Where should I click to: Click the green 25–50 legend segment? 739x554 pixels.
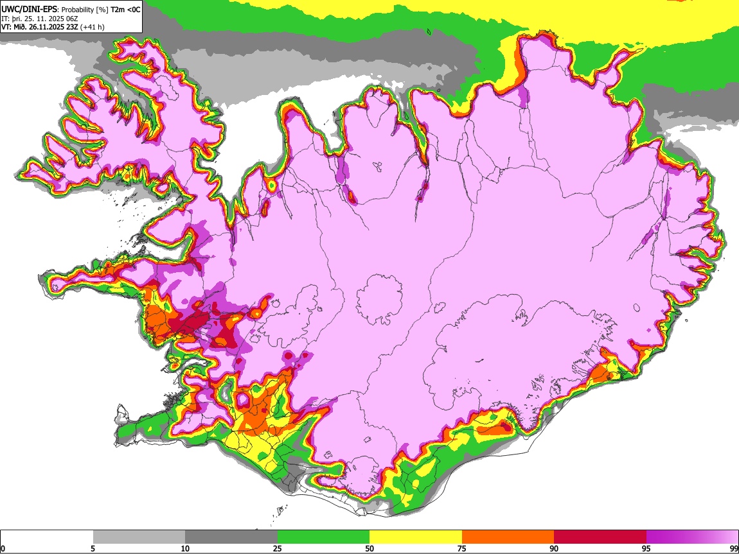(x=323, y=537)
